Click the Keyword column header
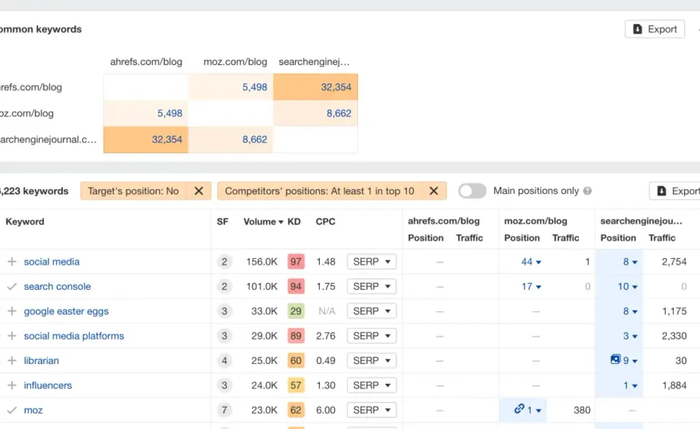Viewport: 700px width, 429px height. (25, 222)
